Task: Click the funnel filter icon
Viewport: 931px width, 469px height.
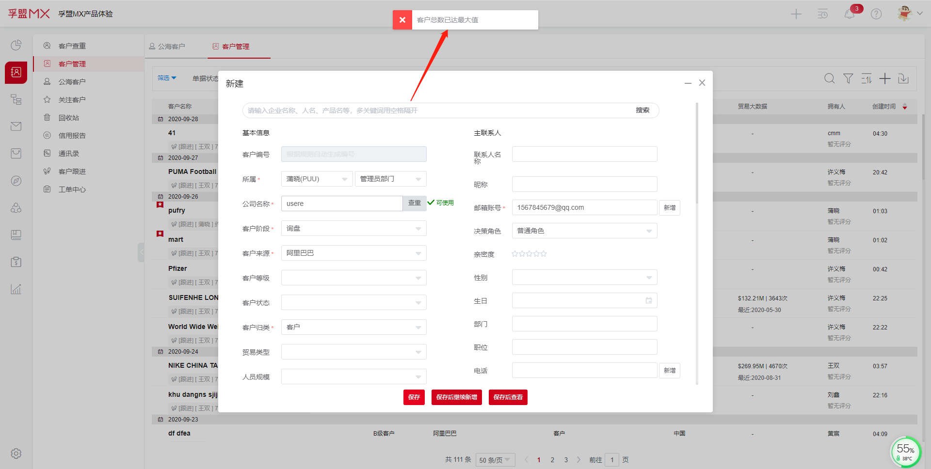Action: pos(848,78)
